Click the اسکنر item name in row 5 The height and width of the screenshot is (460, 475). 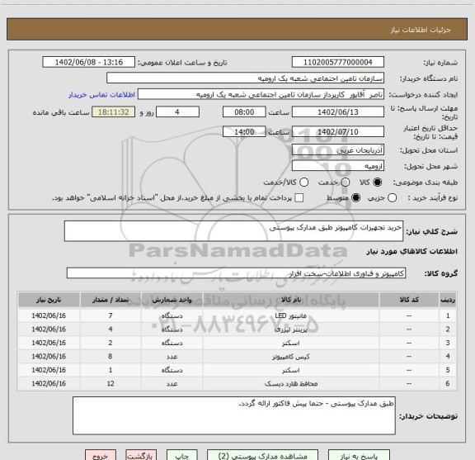coord(291,370)
